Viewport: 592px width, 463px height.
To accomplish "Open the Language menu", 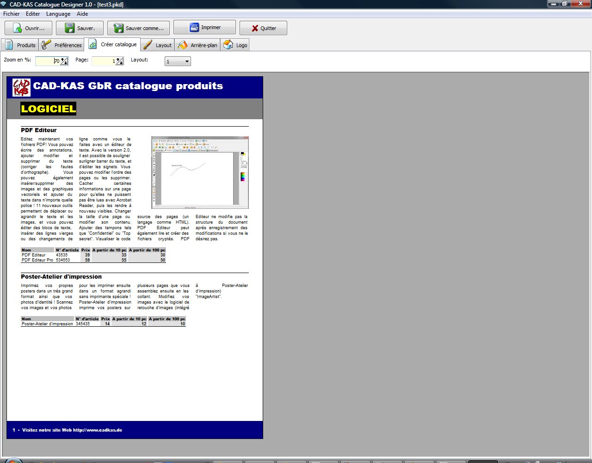I will coord(58,14).
